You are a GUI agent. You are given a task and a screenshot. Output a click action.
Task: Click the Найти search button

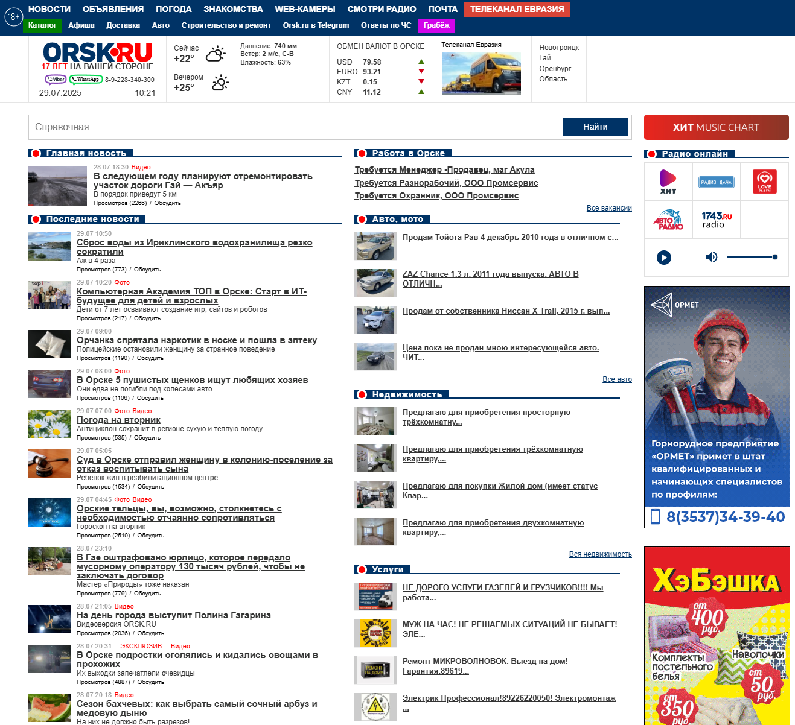coord(595,127)
